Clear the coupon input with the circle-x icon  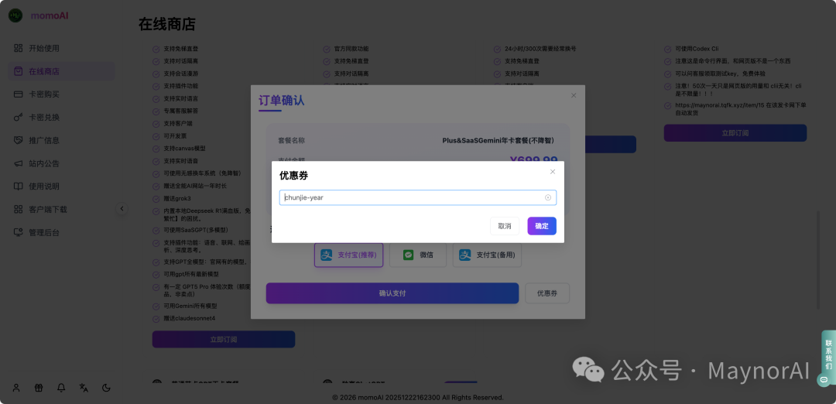click(548, 197)
